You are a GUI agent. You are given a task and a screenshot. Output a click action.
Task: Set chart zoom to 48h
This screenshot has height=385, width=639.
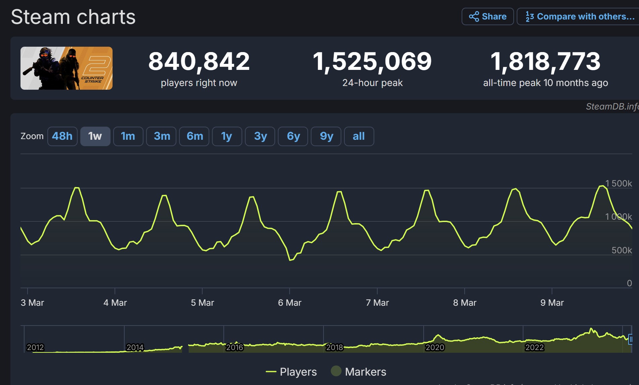pyautogui.click(x=62, y=136)
